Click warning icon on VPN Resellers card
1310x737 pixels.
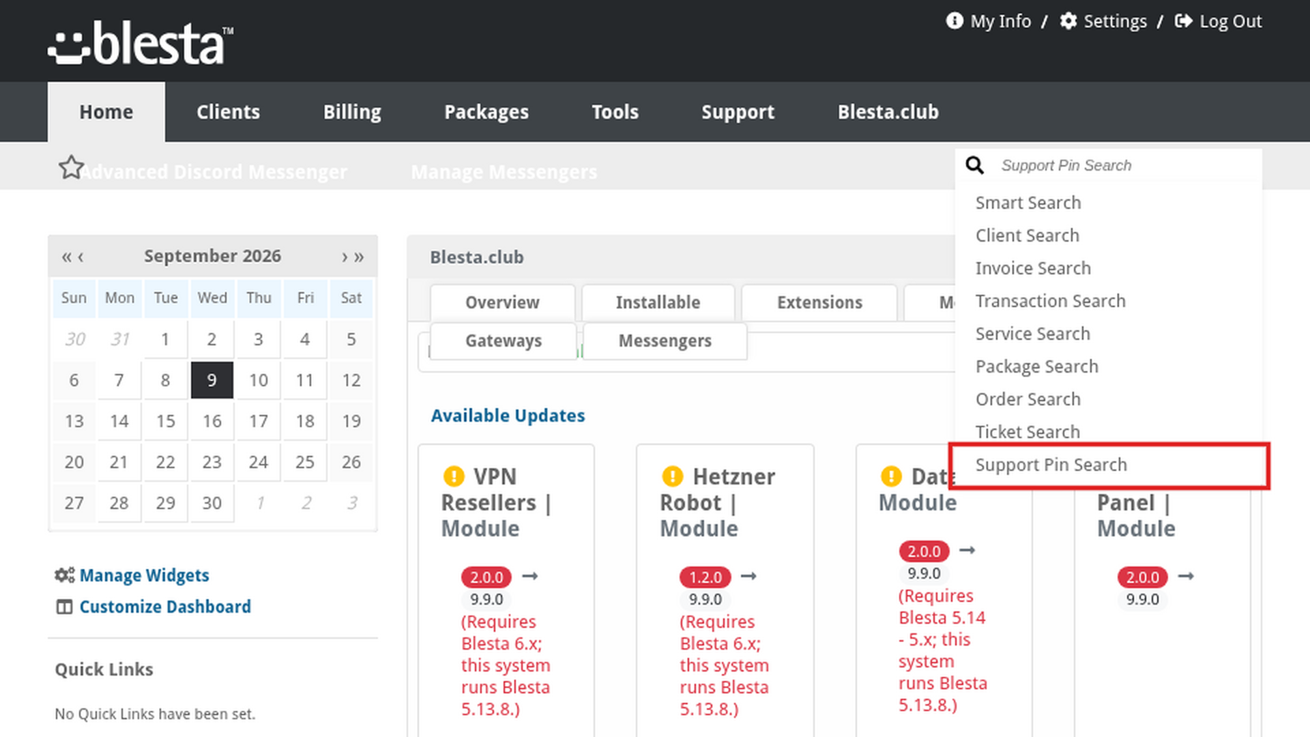click(x=454, y=476)
